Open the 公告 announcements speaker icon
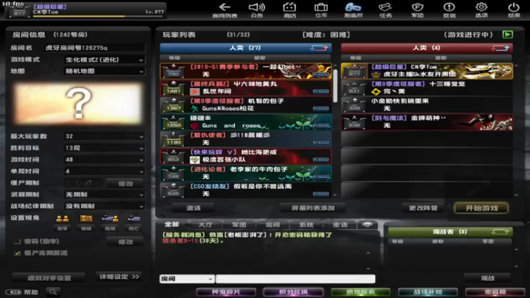This screenshot has width=530, height=298. point(257,10)
